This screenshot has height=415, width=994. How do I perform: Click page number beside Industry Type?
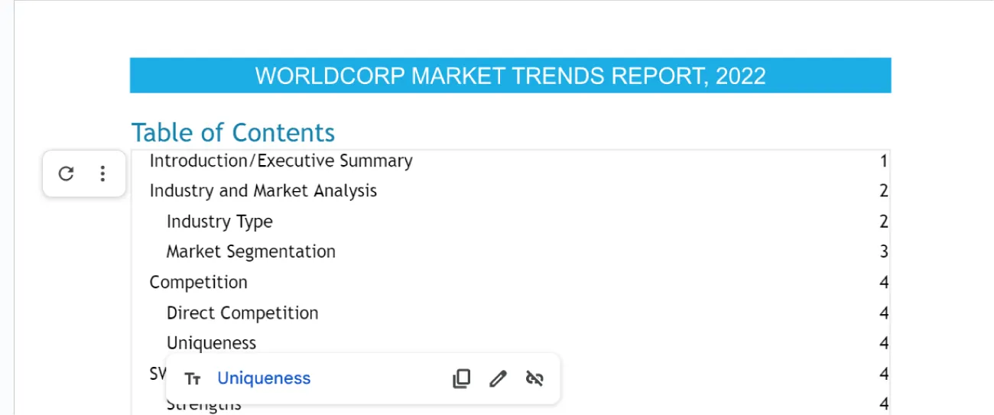pos(884,222)
